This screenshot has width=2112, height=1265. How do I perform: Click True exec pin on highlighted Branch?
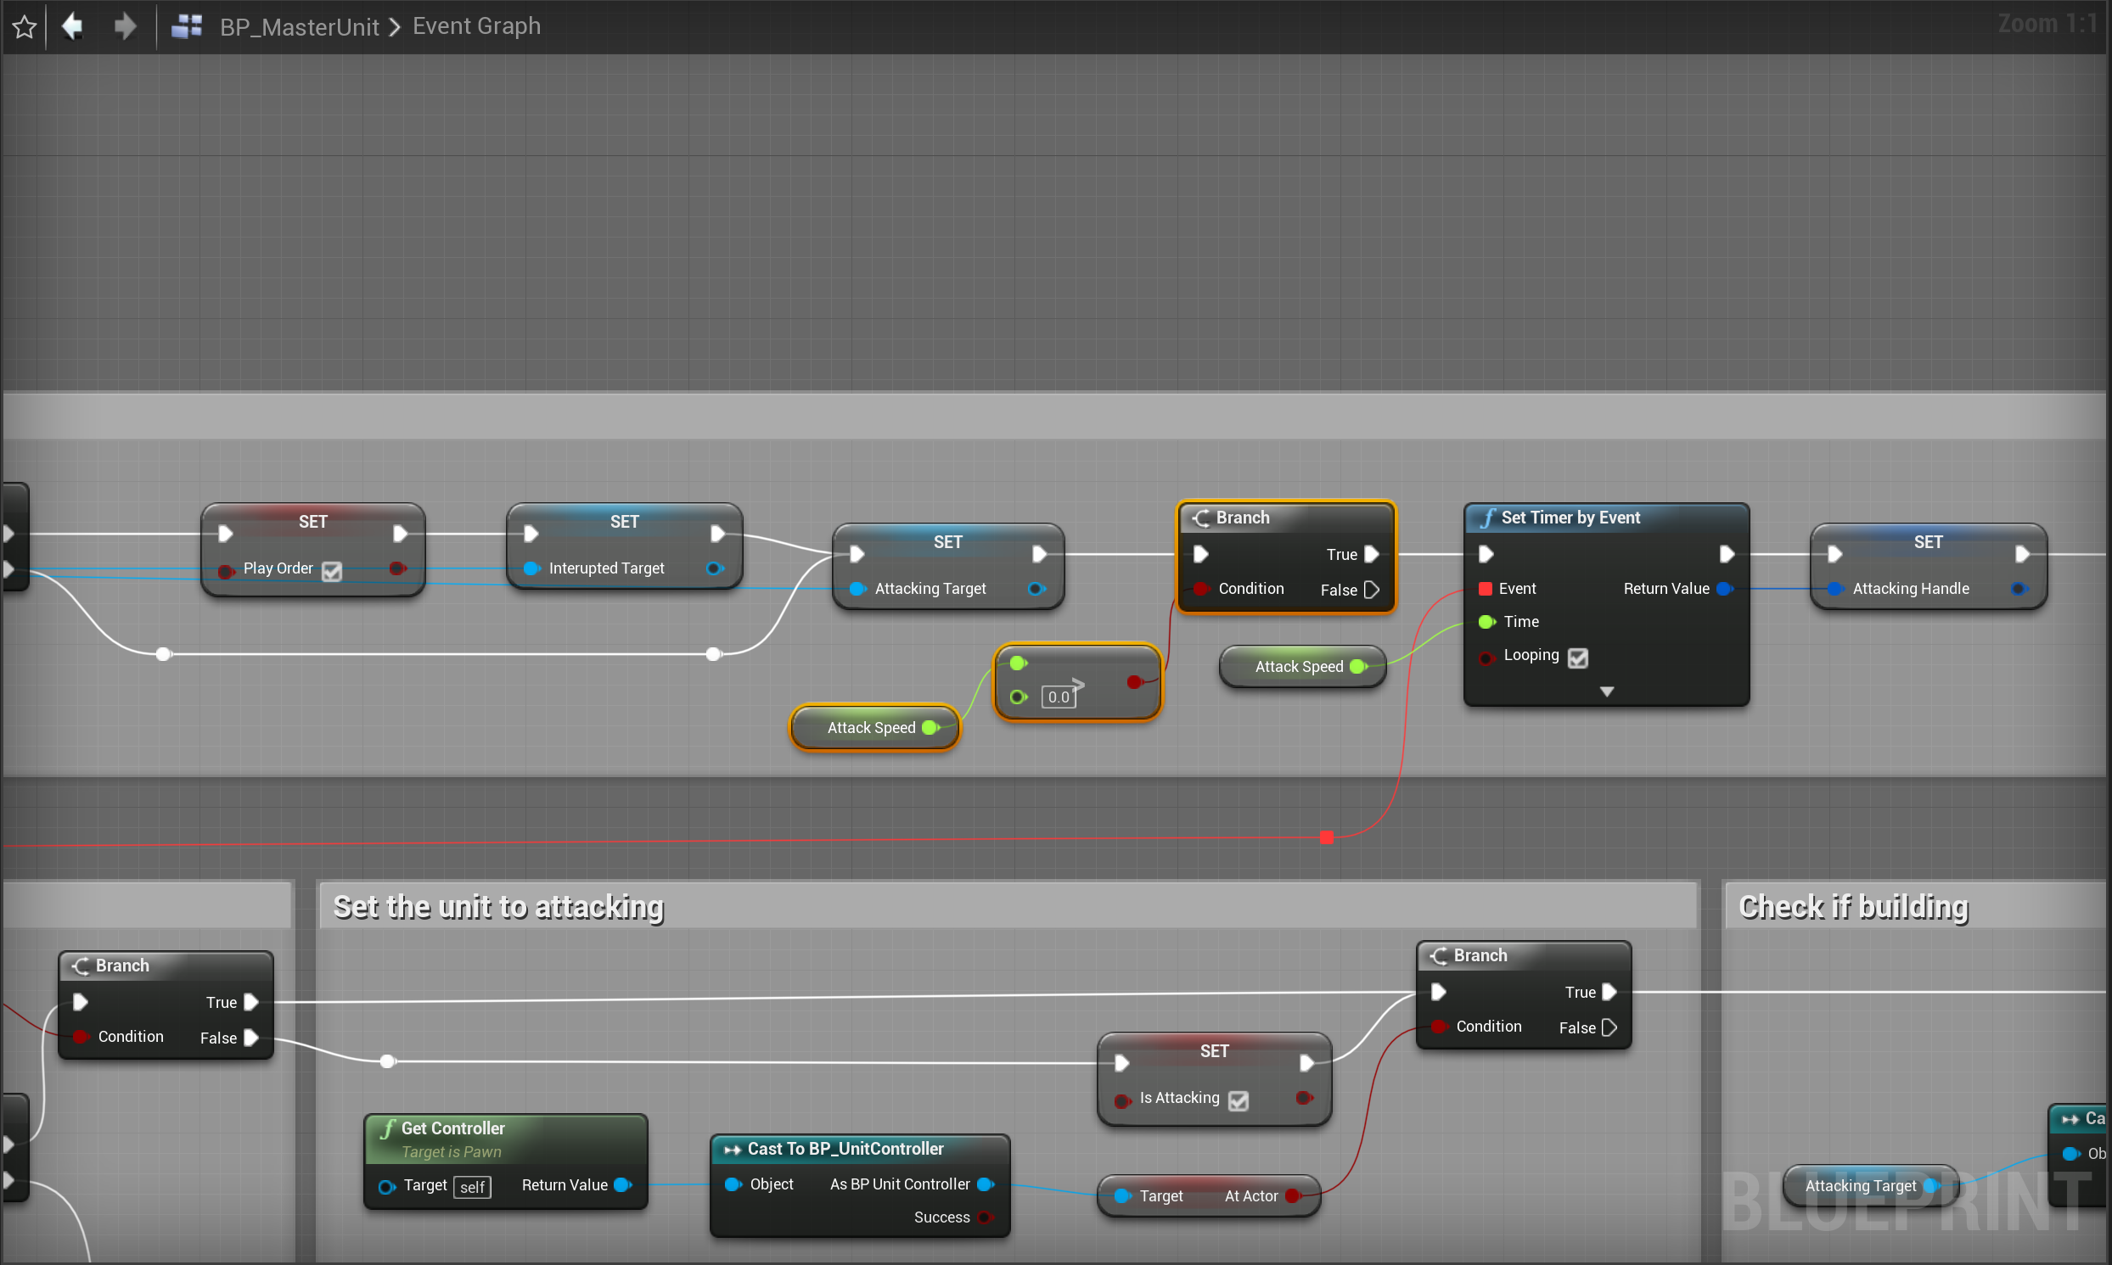1371,554
